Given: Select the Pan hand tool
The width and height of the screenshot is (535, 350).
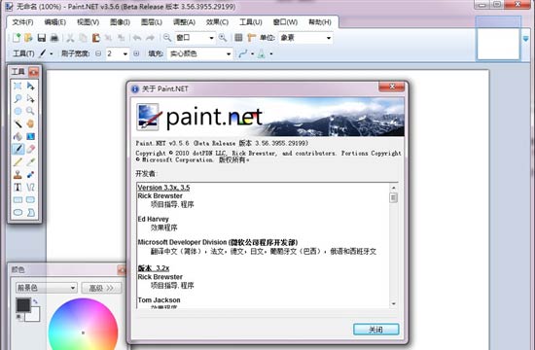Looking at the screenshot, I should click(x=31, y=123).
